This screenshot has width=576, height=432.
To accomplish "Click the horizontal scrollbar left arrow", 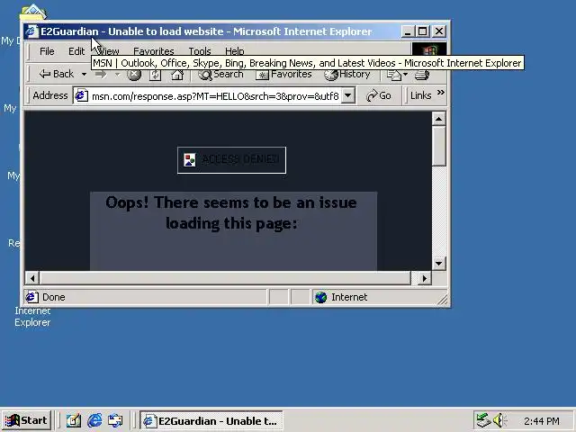I will (32, 278).
